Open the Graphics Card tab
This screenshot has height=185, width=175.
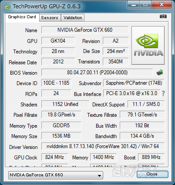22,17
